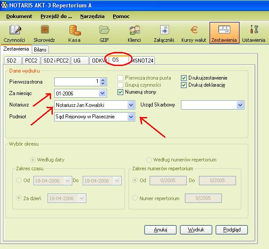Switch to the Bilans tab

click(40, 50)
